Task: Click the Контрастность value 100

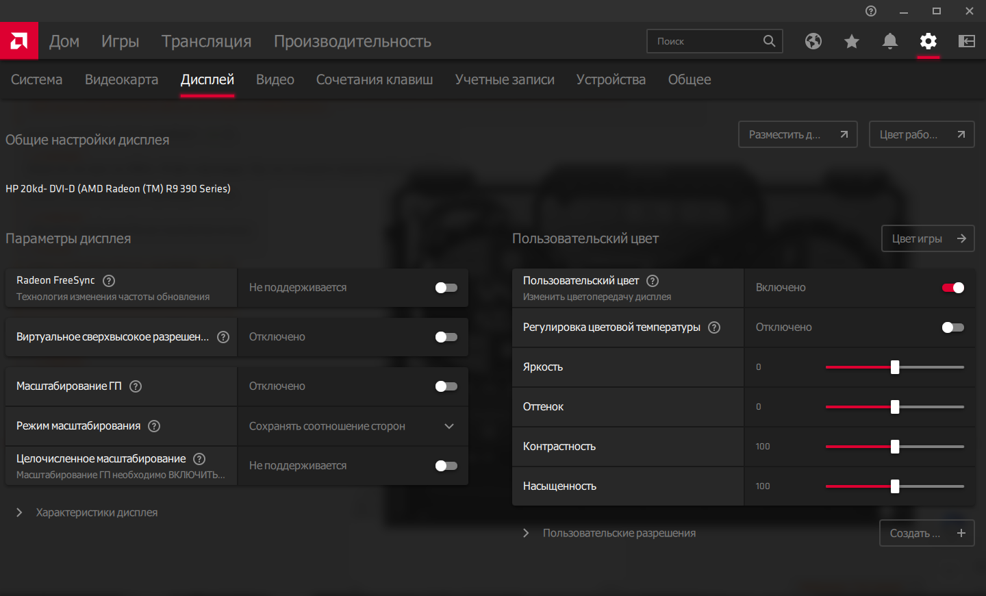Action: coord(763,447)
